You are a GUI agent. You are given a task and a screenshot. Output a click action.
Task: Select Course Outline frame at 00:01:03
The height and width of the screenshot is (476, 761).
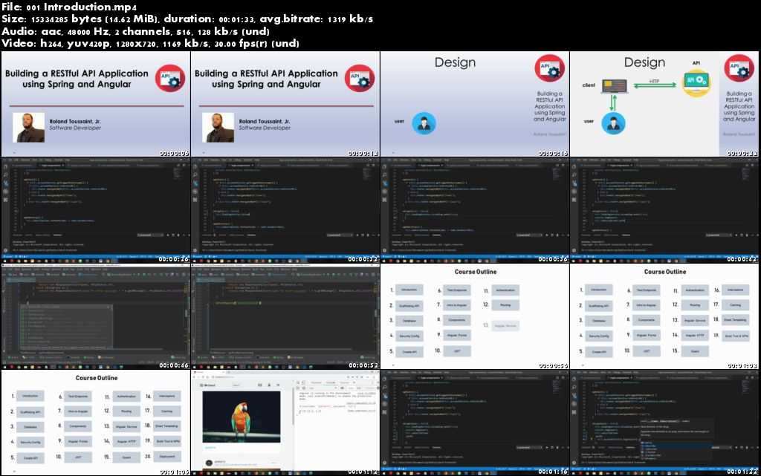tap(664, 316)
